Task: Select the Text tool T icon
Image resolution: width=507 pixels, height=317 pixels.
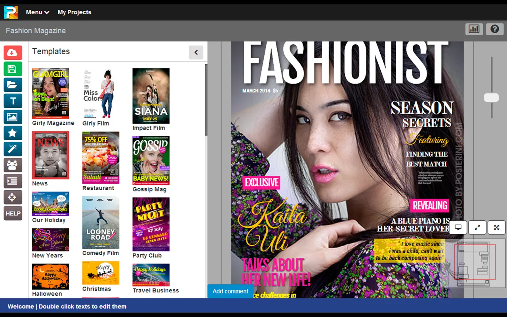Action: (13, 101)
